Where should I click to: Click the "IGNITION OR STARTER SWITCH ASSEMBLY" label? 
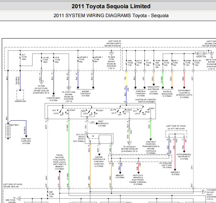pos(146,101)
